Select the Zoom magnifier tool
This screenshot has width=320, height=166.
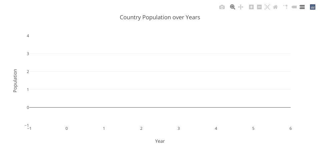click(x=233, y=7)
